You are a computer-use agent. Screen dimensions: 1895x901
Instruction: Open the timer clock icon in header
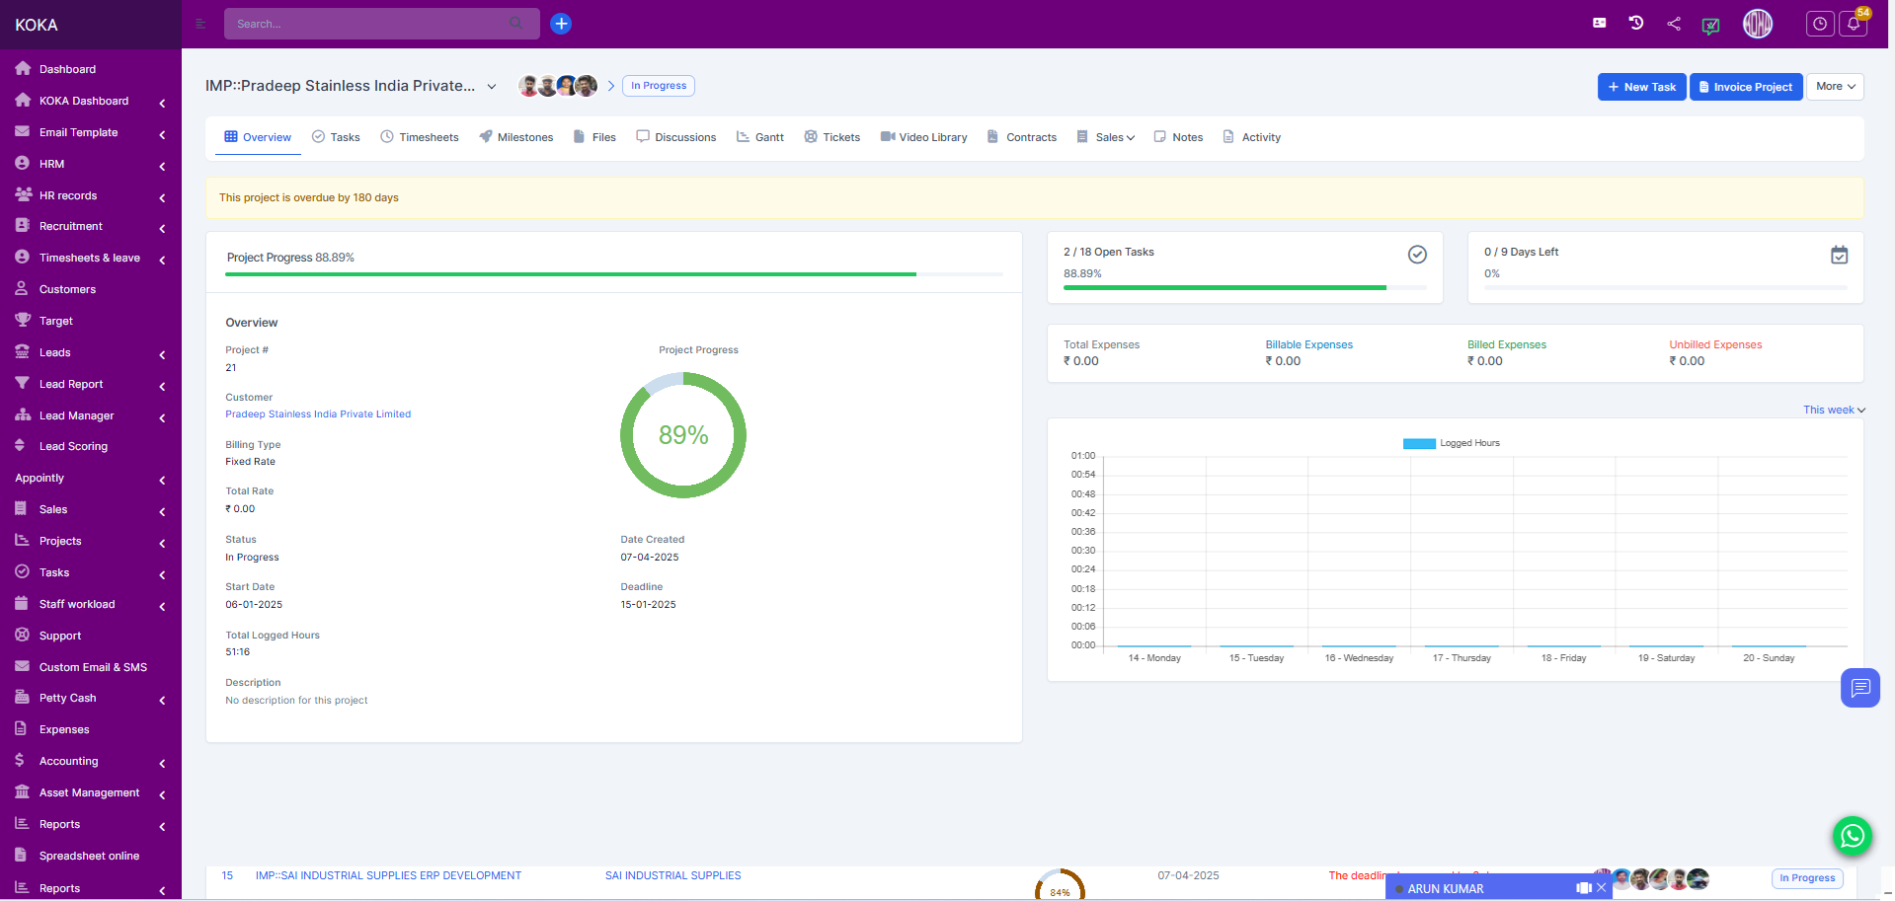pyautogui.click(x=1819, y=25)
